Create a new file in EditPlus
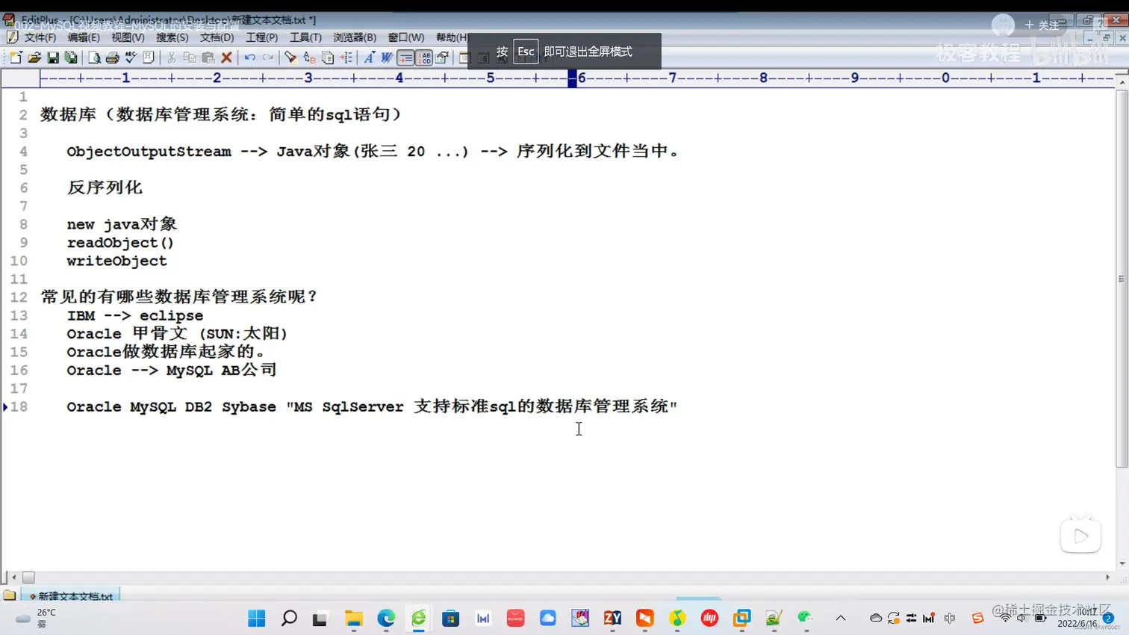1129x635 pixels. [15, 58]
